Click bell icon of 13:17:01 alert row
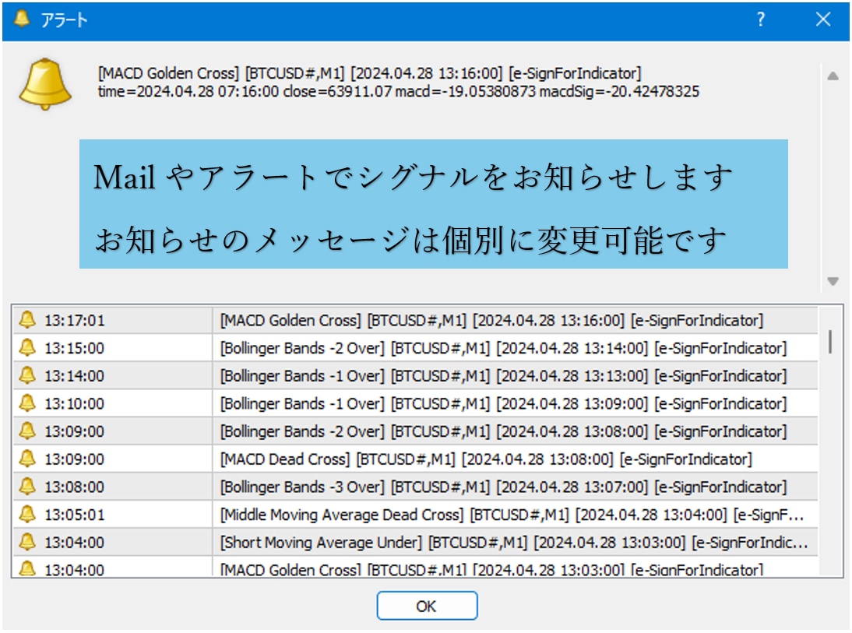 coord(27,319)
